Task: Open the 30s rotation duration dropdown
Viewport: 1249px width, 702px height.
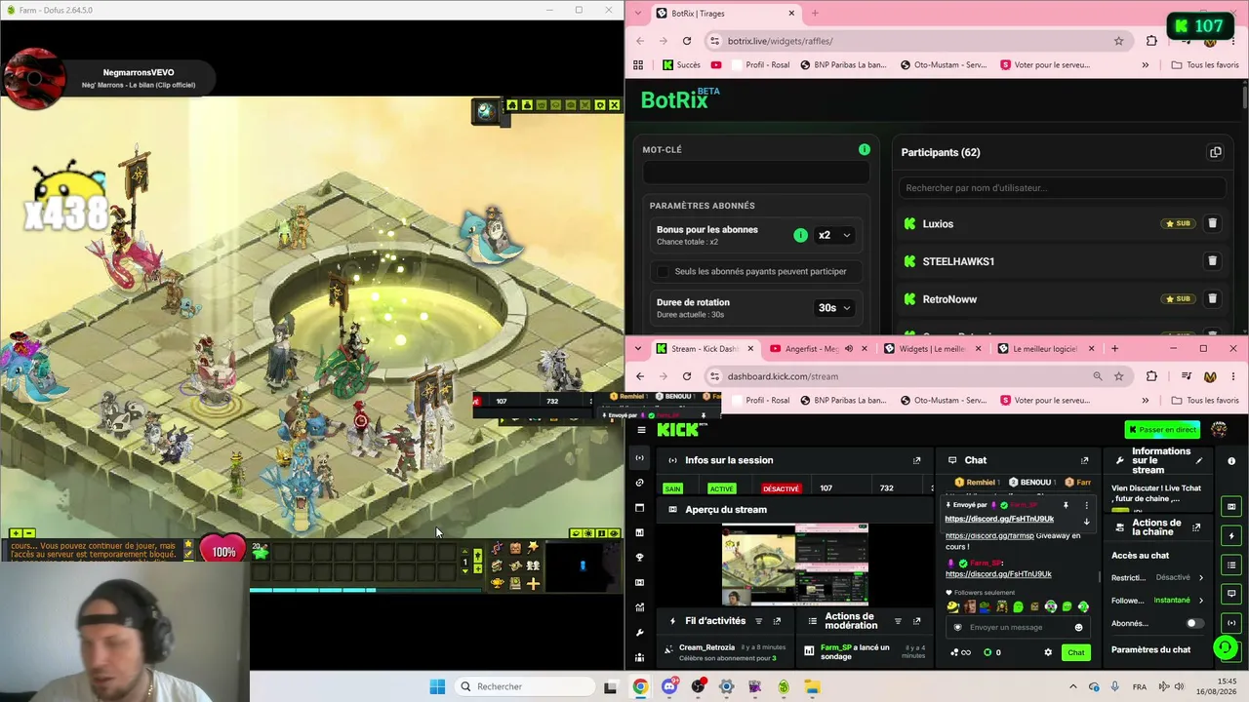Action: (834, 307)
